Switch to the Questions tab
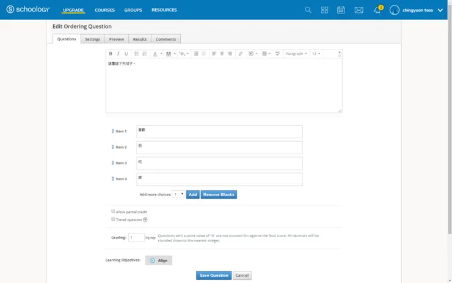 [67, 39]
